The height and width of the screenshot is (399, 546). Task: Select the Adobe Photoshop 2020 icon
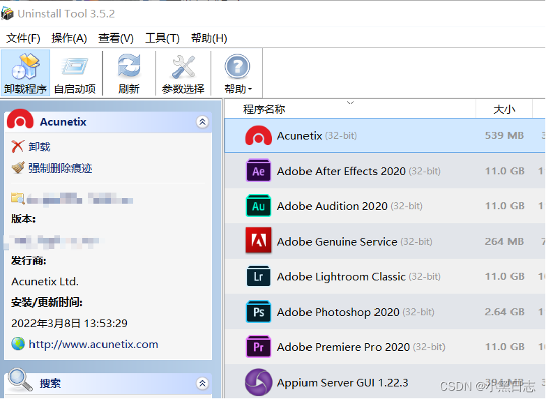click(x=259, y=312)
